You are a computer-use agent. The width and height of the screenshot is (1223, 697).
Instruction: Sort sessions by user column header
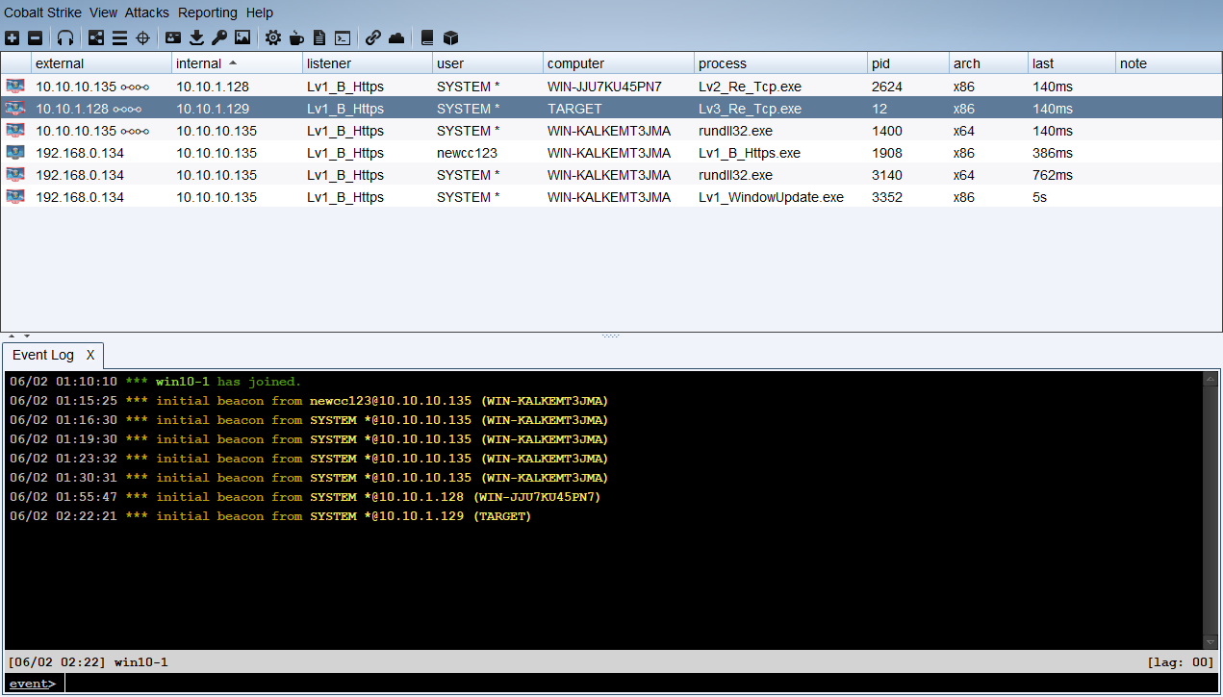point(488,63)
